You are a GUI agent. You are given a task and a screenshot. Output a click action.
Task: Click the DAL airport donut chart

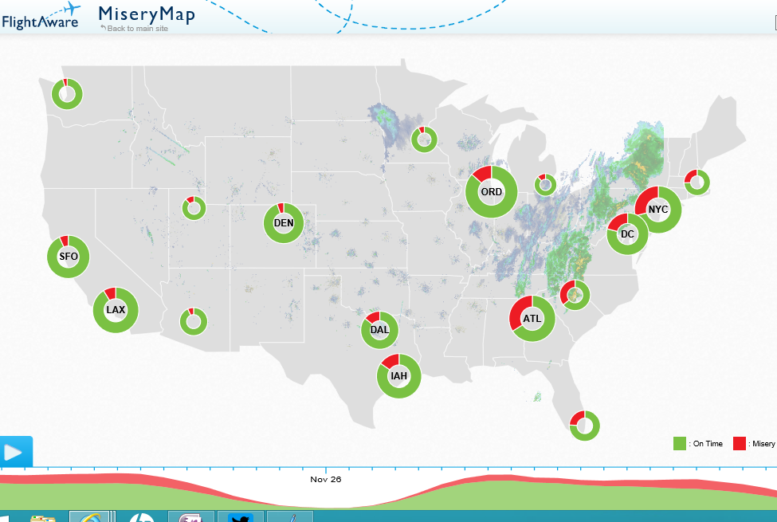click(x=379, y=330)
